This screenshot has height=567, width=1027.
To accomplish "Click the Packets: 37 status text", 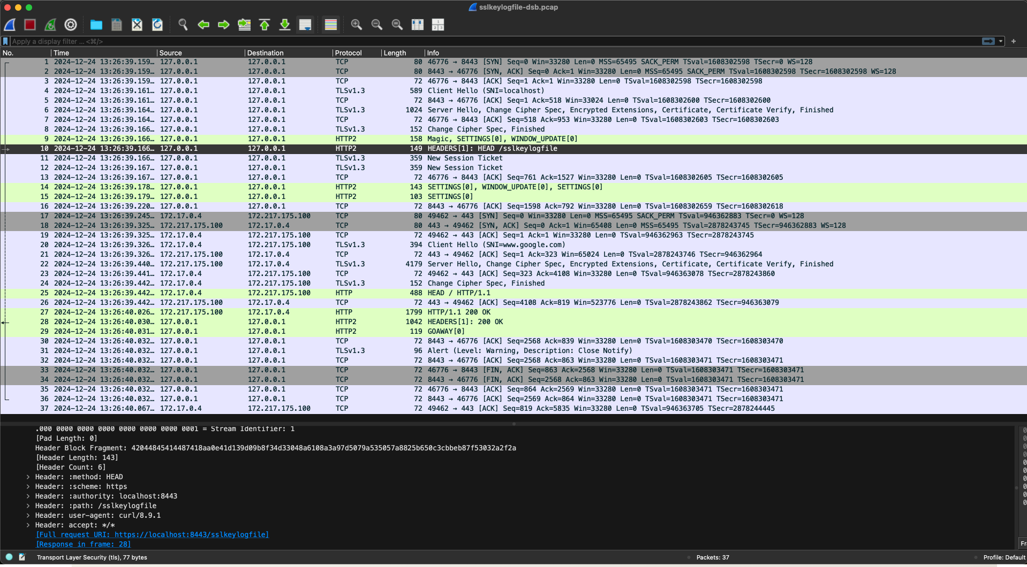I will 713,557.
